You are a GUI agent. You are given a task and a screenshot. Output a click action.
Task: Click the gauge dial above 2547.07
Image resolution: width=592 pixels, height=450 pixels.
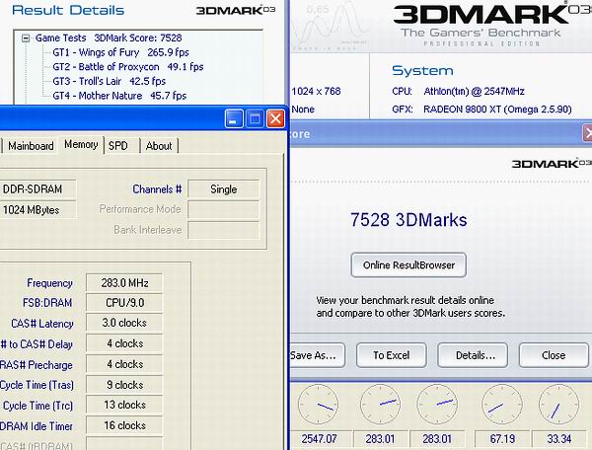(318, 405)
